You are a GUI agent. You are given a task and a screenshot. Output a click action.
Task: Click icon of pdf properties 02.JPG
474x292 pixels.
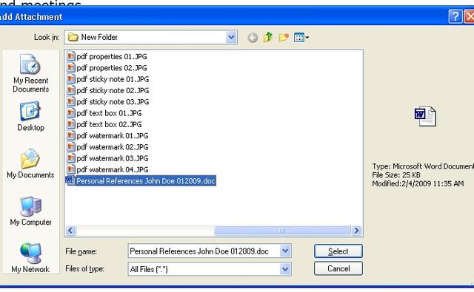point(71,67)
